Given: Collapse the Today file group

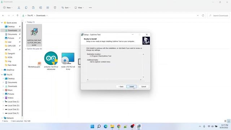Looking at the screenshot, I should pyautogui.click(x=26, y=22).
